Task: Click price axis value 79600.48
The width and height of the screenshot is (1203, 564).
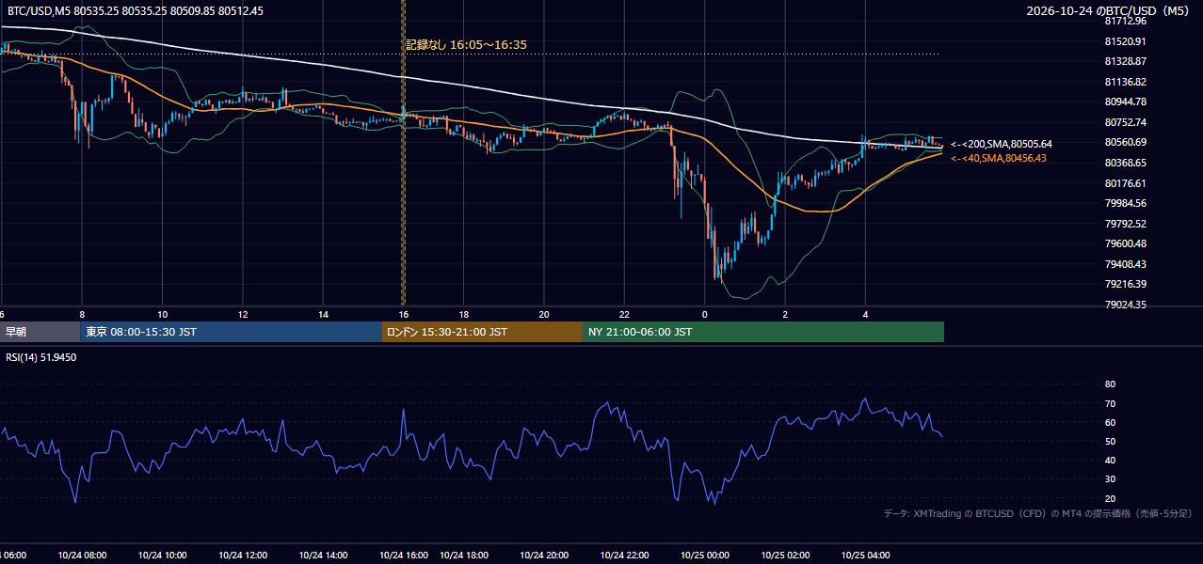Action: point(1125,243)
